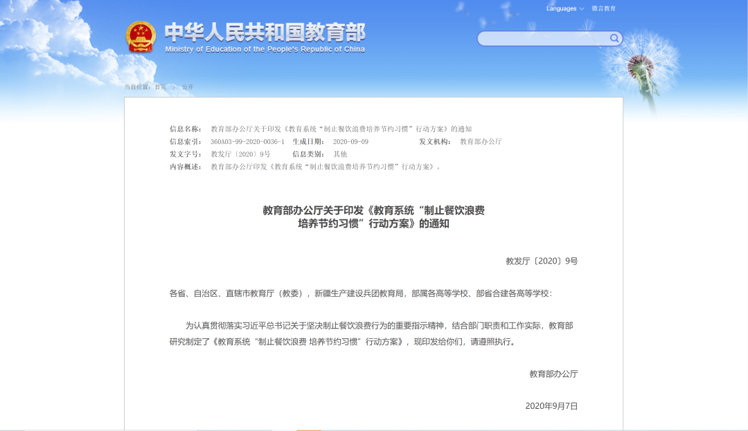The height and width of the screenshot is (431, 748).
Task: Click the 中华人民共和国教育部 site title
Action: 265,33
